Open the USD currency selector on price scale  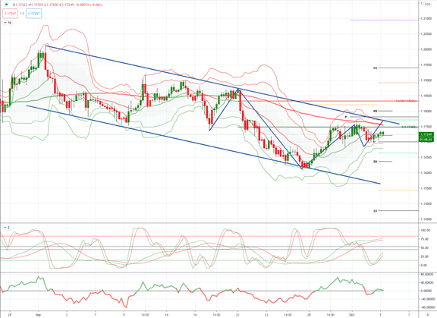(x=428, y=4)
